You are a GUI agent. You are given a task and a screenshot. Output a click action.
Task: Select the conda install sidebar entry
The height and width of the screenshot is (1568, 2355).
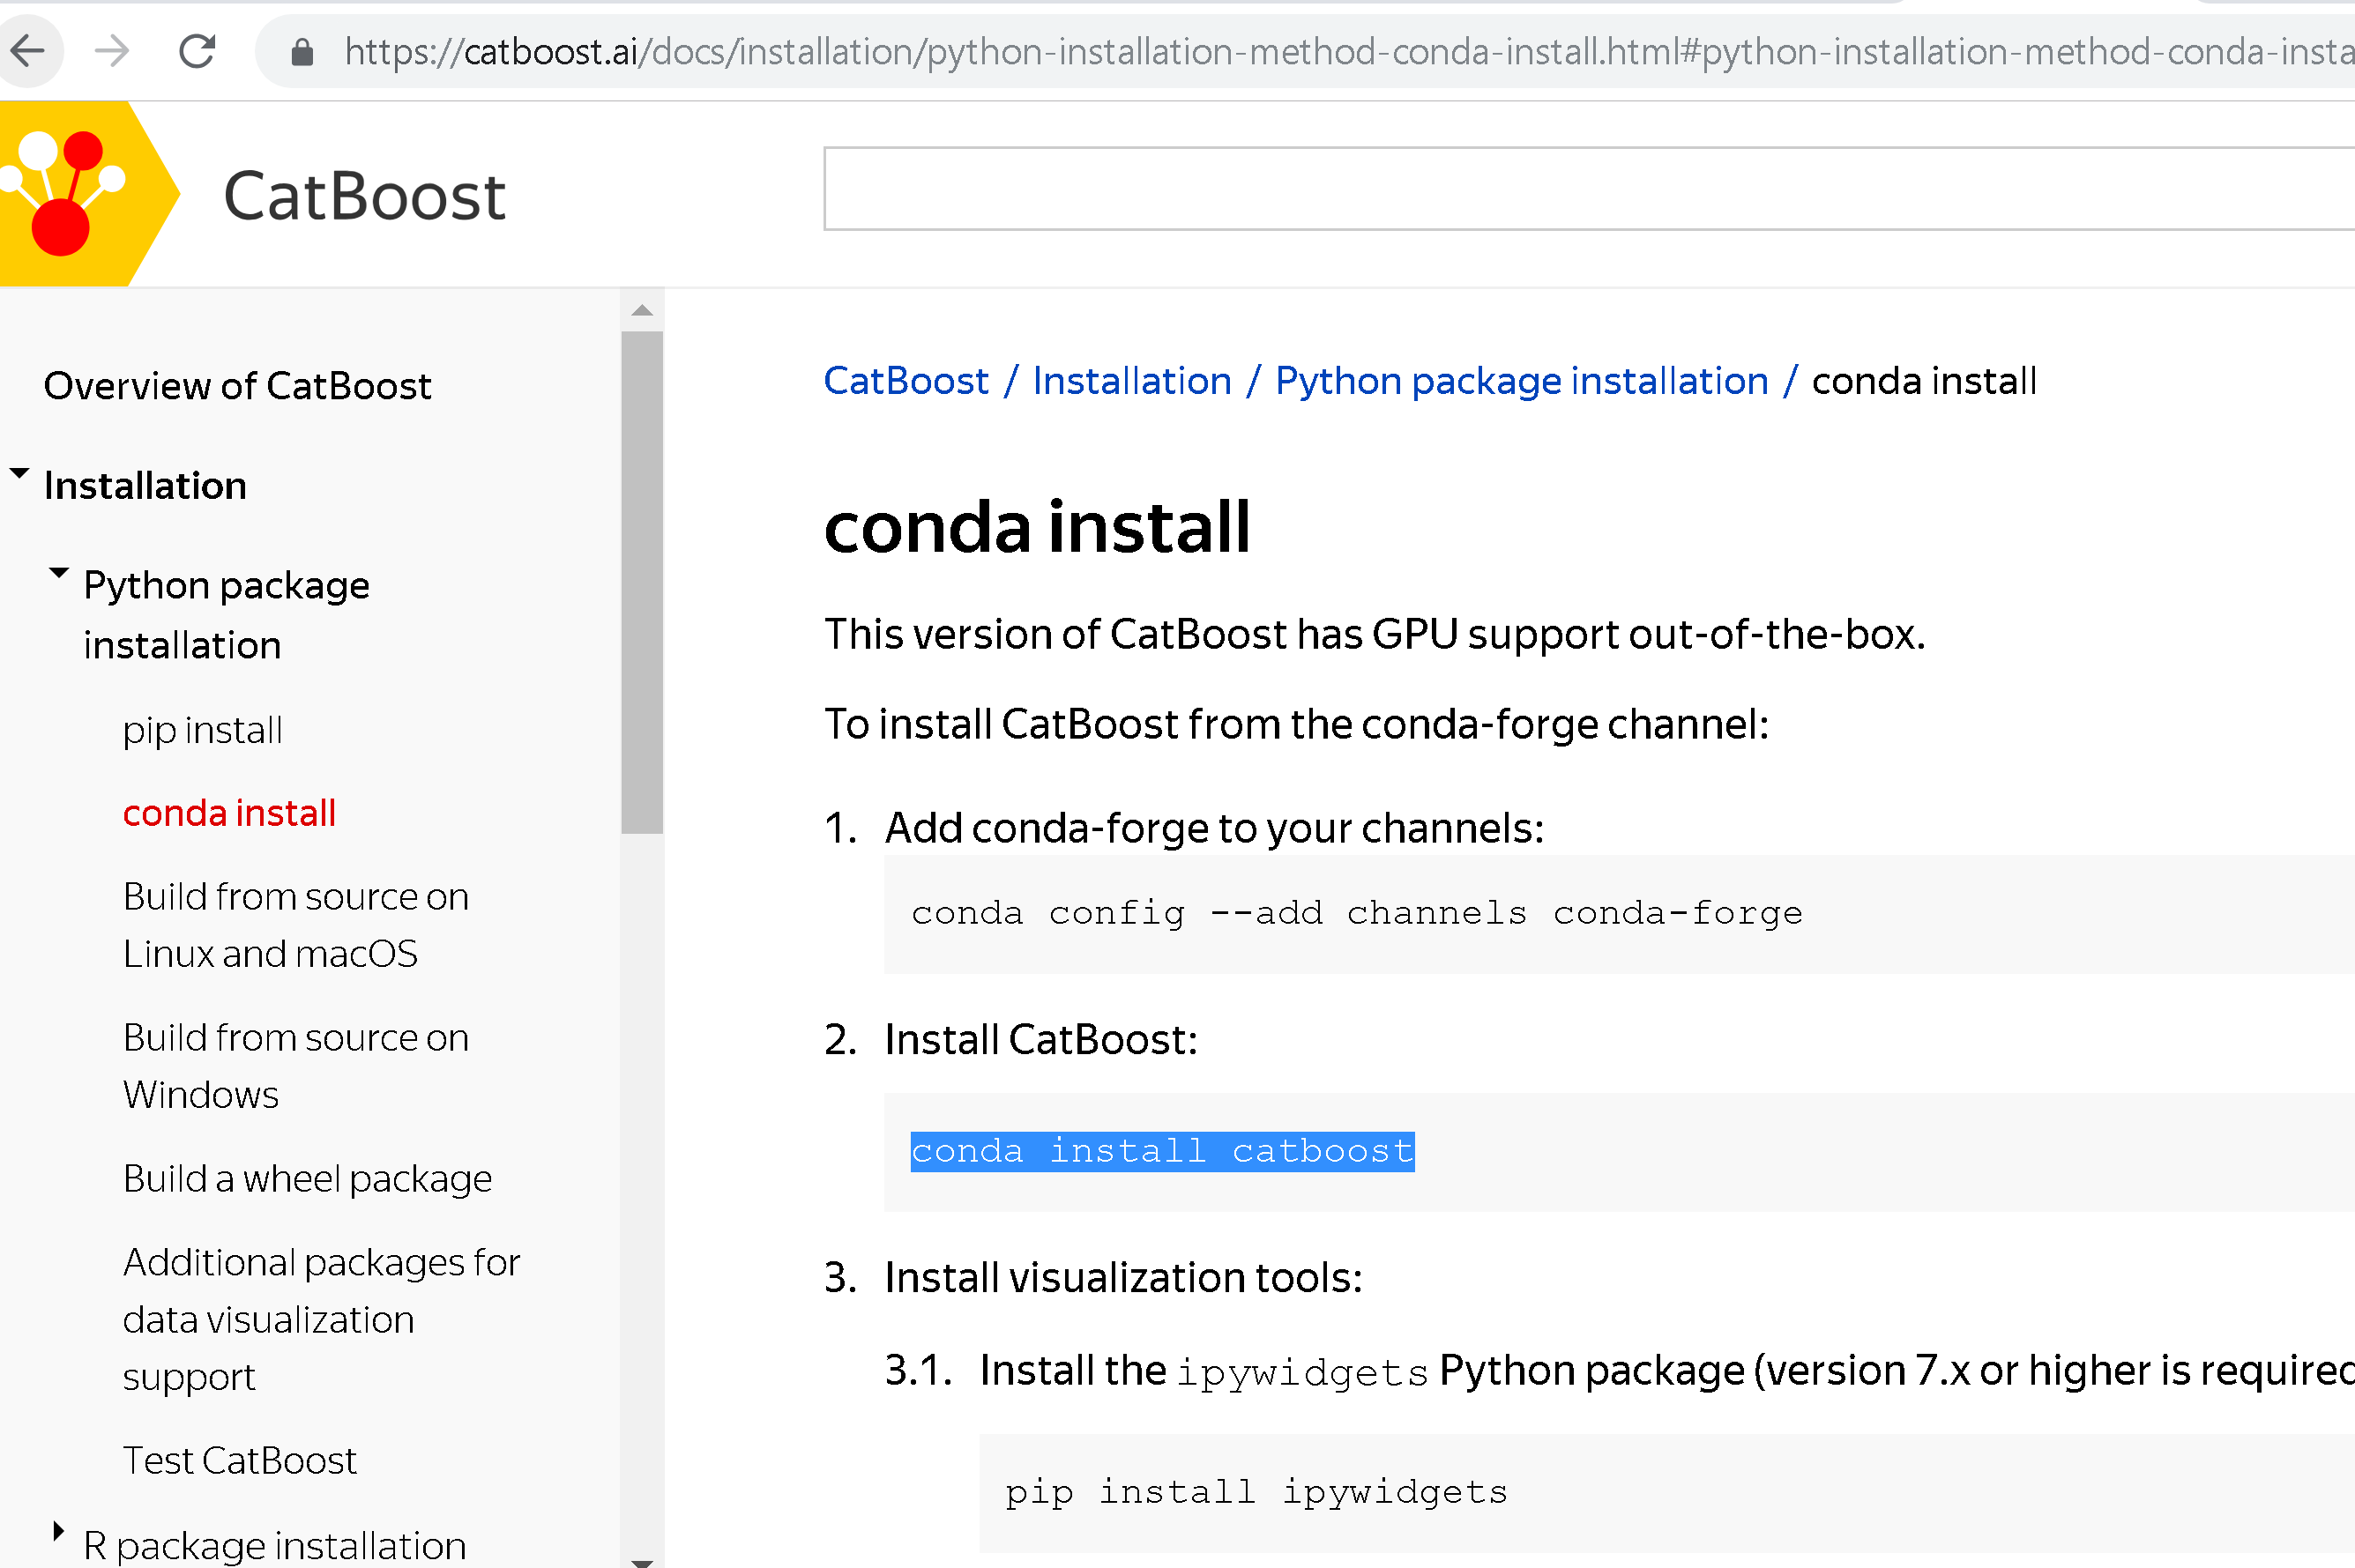coord(228,812)
